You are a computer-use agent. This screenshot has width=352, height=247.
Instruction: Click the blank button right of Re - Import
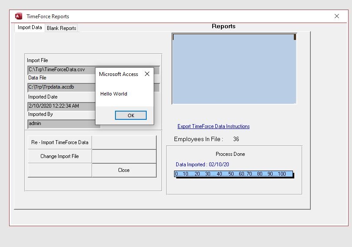(124, 142)
